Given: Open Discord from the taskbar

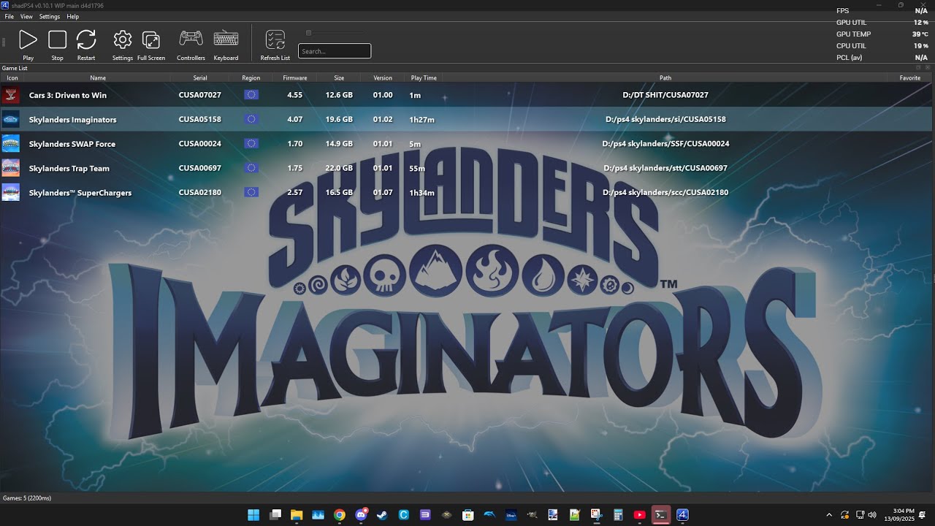Looking at the screenshot, I should [x=361, y=515].
